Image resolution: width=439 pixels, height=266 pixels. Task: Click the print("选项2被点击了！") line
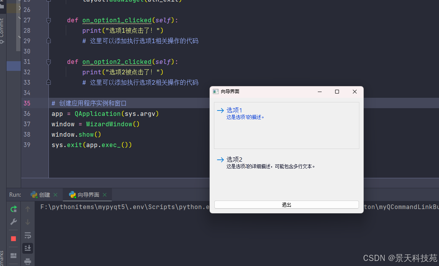click(x=123, y=72)
